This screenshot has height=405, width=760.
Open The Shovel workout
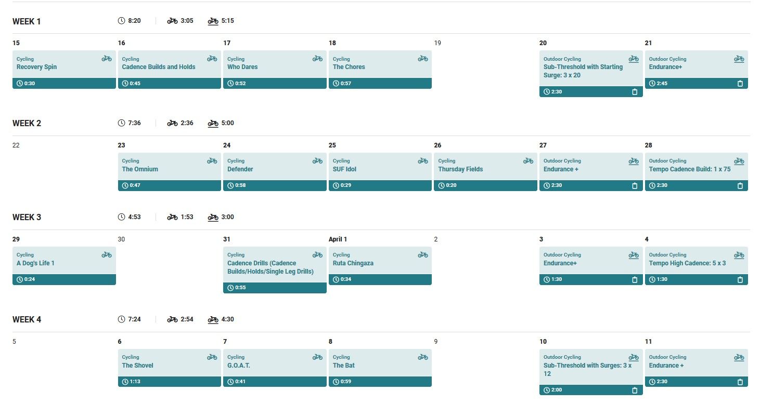pos(137,366)
